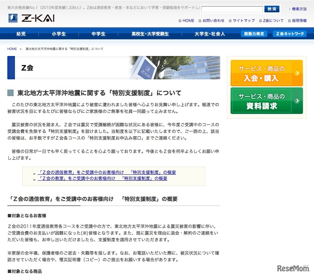Open お問い合わせ contact link
314x276 pixels.
214,20
